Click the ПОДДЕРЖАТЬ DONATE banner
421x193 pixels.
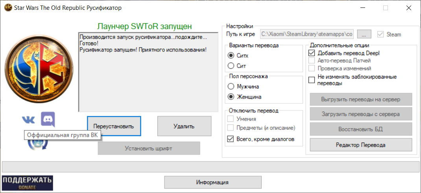coord(28,183)
